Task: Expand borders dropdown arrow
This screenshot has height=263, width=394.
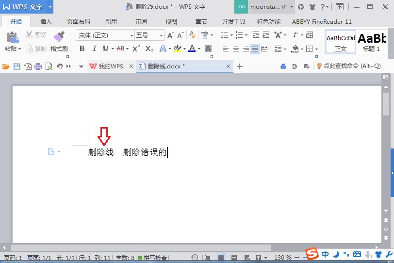Action: pyautogui.click(x=316, y=49)
